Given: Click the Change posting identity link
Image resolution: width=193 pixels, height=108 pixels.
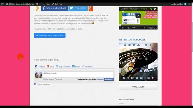Looking at the screenshot, I should [100, 79].
